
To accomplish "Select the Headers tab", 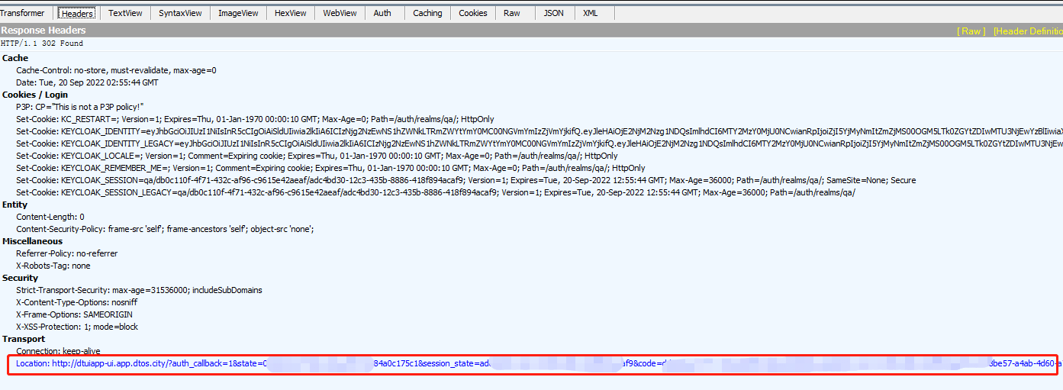I will 77,13.
